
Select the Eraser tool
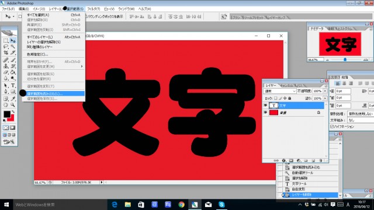click(6, 72)
